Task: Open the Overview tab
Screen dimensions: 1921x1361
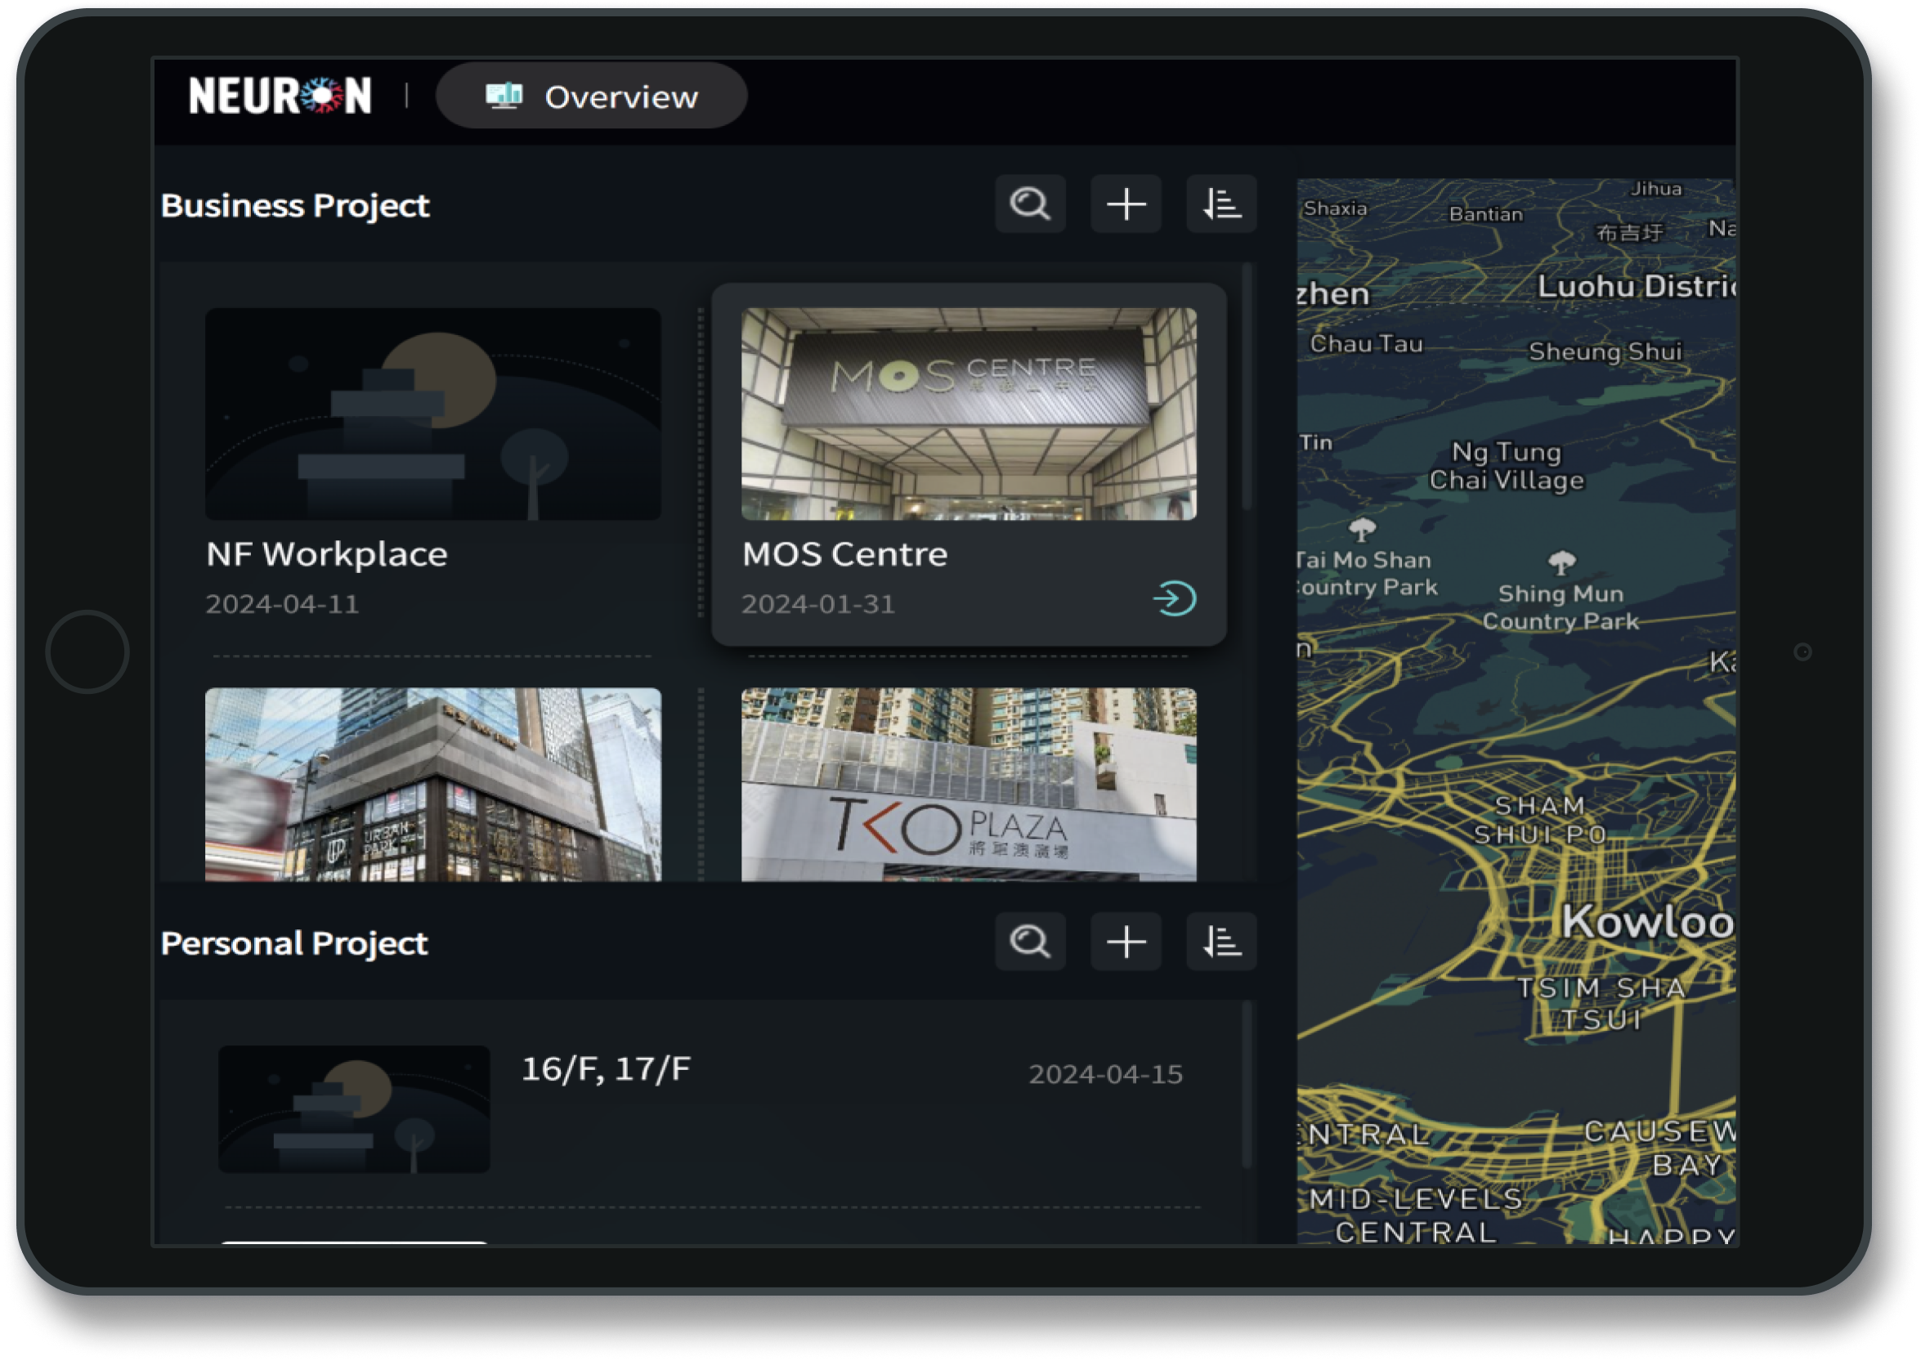Action: [x=591, y=96]
